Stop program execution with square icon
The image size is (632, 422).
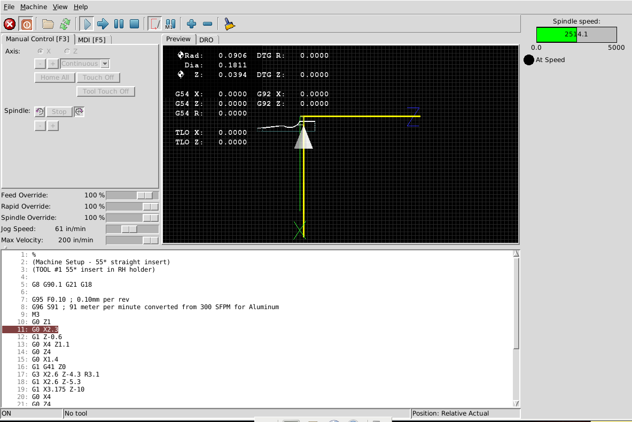point(135,24)
